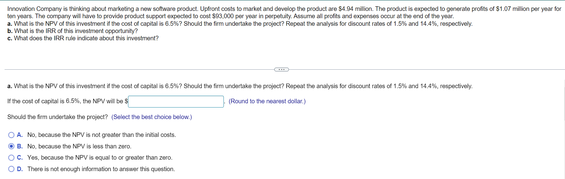
Task: Click inside the empty NPV dollar box
Action: [x=176, y=101]
